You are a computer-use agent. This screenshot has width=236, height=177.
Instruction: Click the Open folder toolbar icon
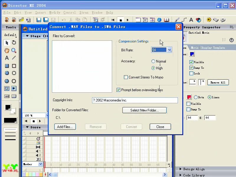(x=21, y=20)
